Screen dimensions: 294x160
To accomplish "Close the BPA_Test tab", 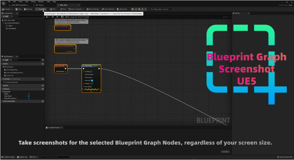I will pyautogui.click(x=79, y=5).
